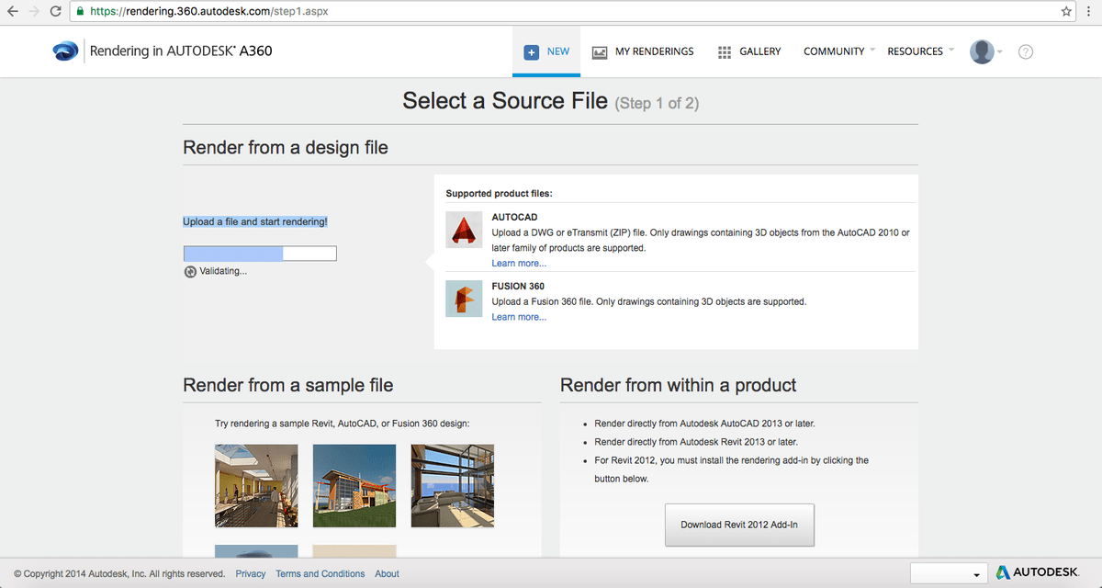The image size is (1102, 588).
Task: Click the Fusion 360 product icon
Action: (464, 299)
